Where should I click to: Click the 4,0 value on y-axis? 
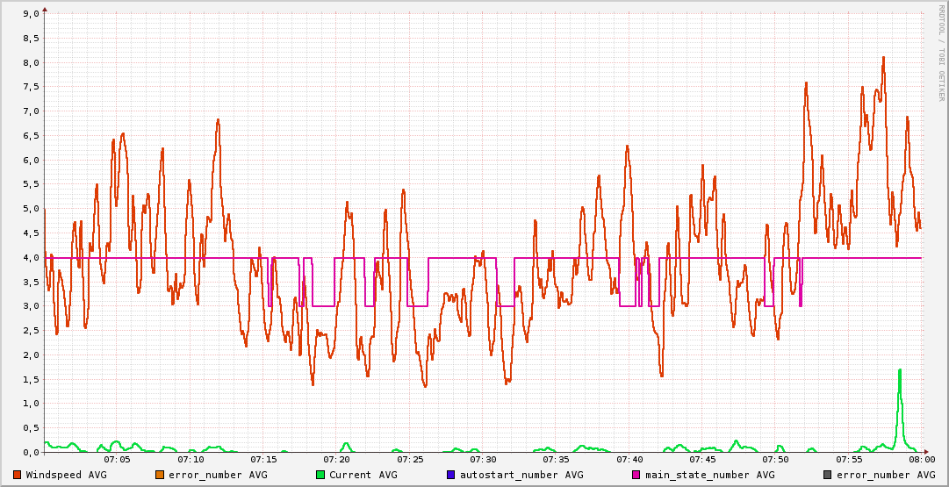(x=30, y=258)
